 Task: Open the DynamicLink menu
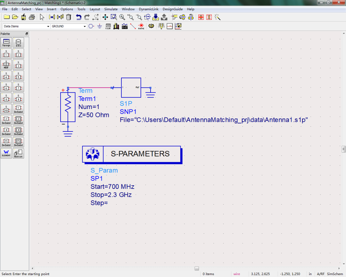149,9
